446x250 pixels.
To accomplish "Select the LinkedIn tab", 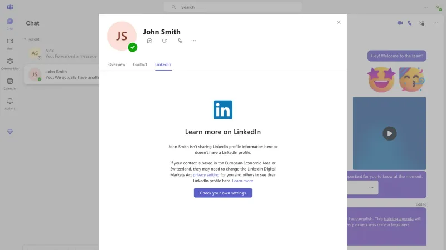I will coord(163,64).
